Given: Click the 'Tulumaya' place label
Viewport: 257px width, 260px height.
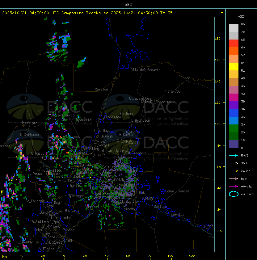Looking at the screenshot, I should click(x=105, y=136).
